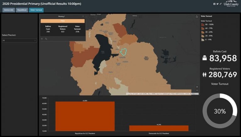Select the Republican for U.S. President bar
This screenshot has height=137, width=241.
[x=85, y=116]
